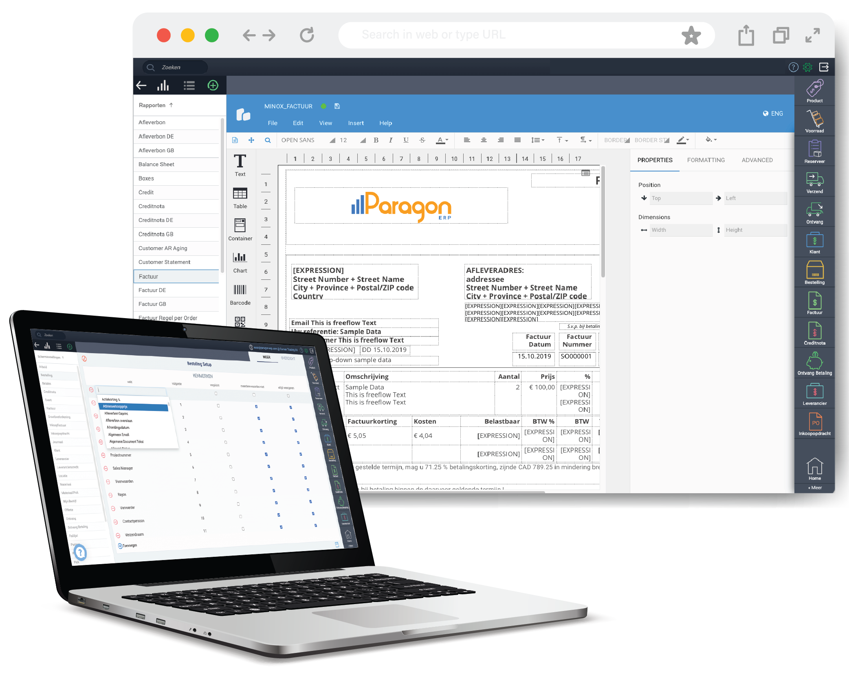
Task: Toggle bold formatting in the toolbar
Action: pos(379,143)
